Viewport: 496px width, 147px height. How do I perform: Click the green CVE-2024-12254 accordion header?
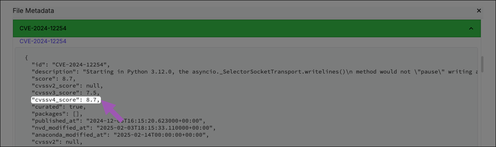[247, 28]
